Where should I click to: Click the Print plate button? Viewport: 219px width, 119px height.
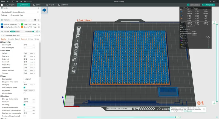[x=209, y=5]
